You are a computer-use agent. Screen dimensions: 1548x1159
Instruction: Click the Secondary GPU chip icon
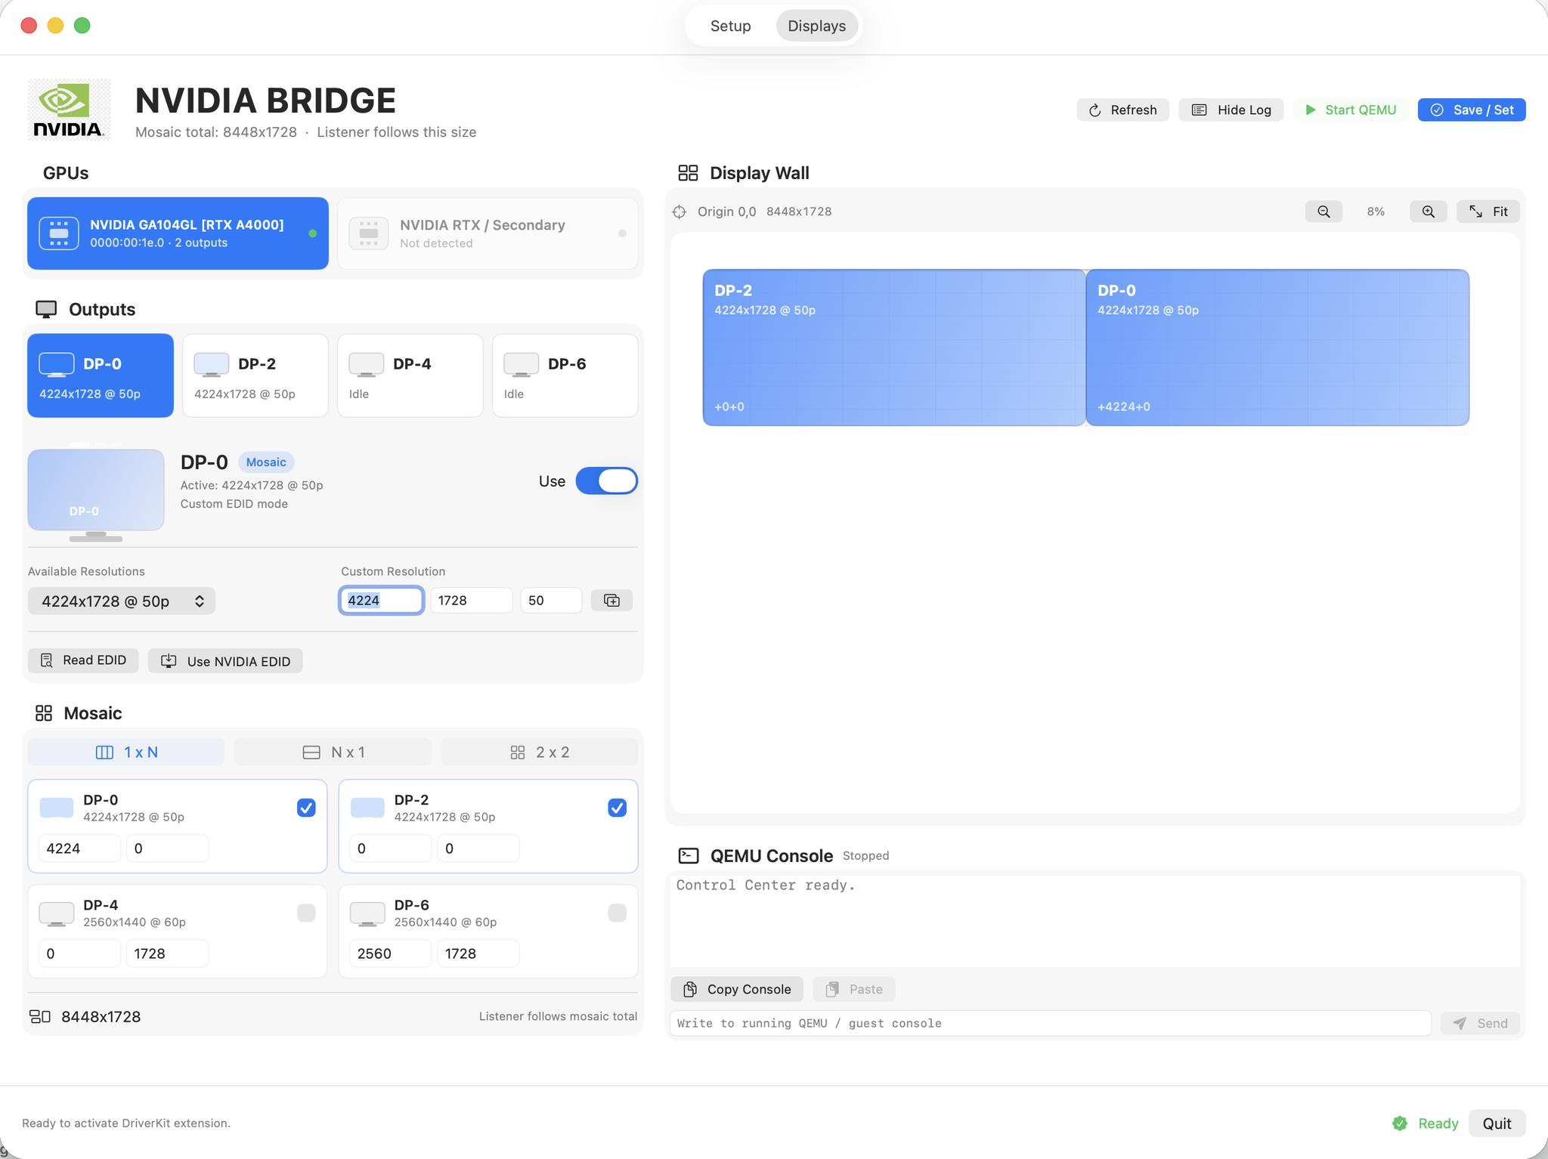click(x=369, y=233)
